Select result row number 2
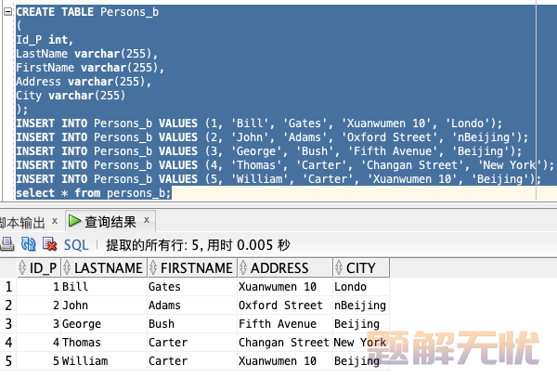 pos(8,305)
